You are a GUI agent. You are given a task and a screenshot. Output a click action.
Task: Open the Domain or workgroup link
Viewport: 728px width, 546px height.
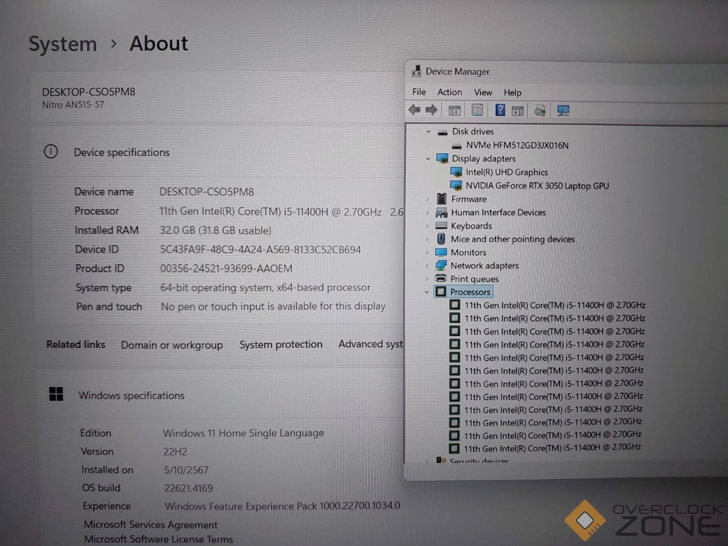click(172, 345)
